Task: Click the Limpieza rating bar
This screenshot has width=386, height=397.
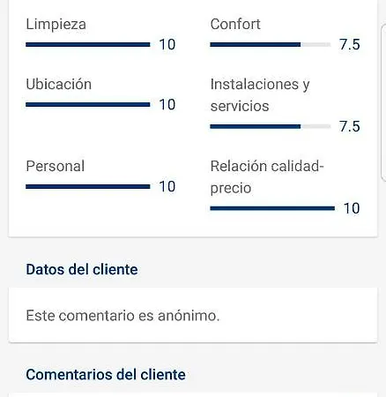Action: (x=88, y=45)
